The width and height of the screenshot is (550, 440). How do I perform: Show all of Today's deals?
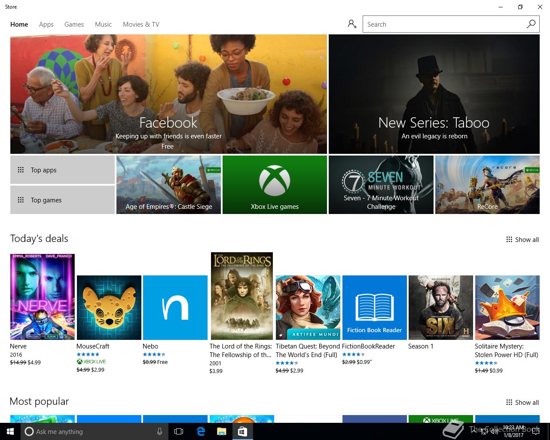[x=522, y=240]
